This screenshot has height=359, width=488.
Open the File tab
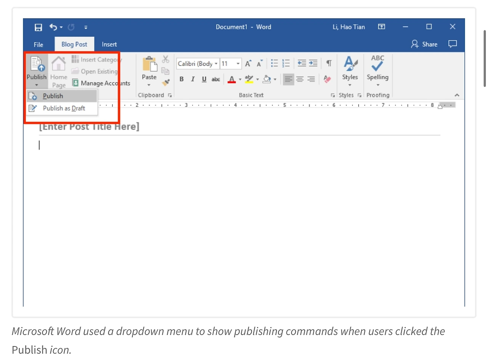point(39,45)
